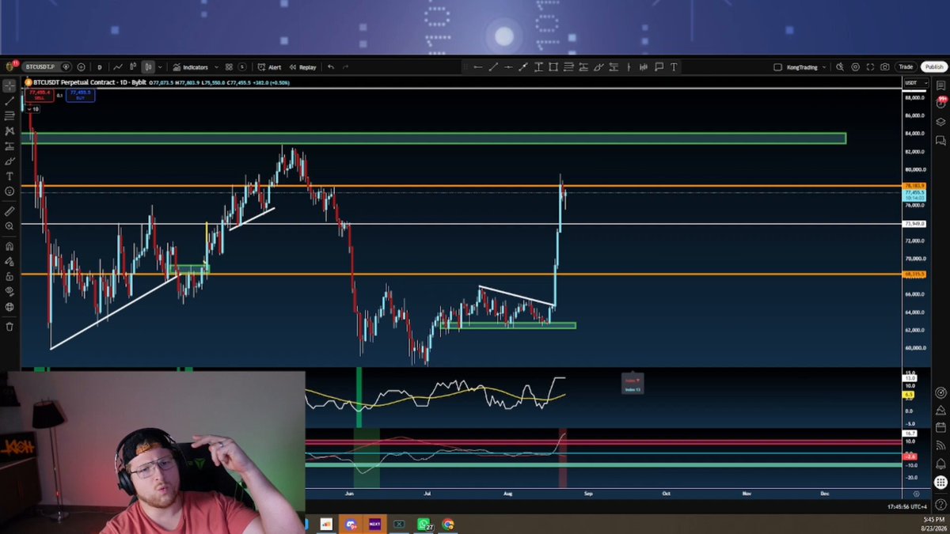Select the Text tool in favorites toolbar
The image size is (950, 534).
coord(674,67)
